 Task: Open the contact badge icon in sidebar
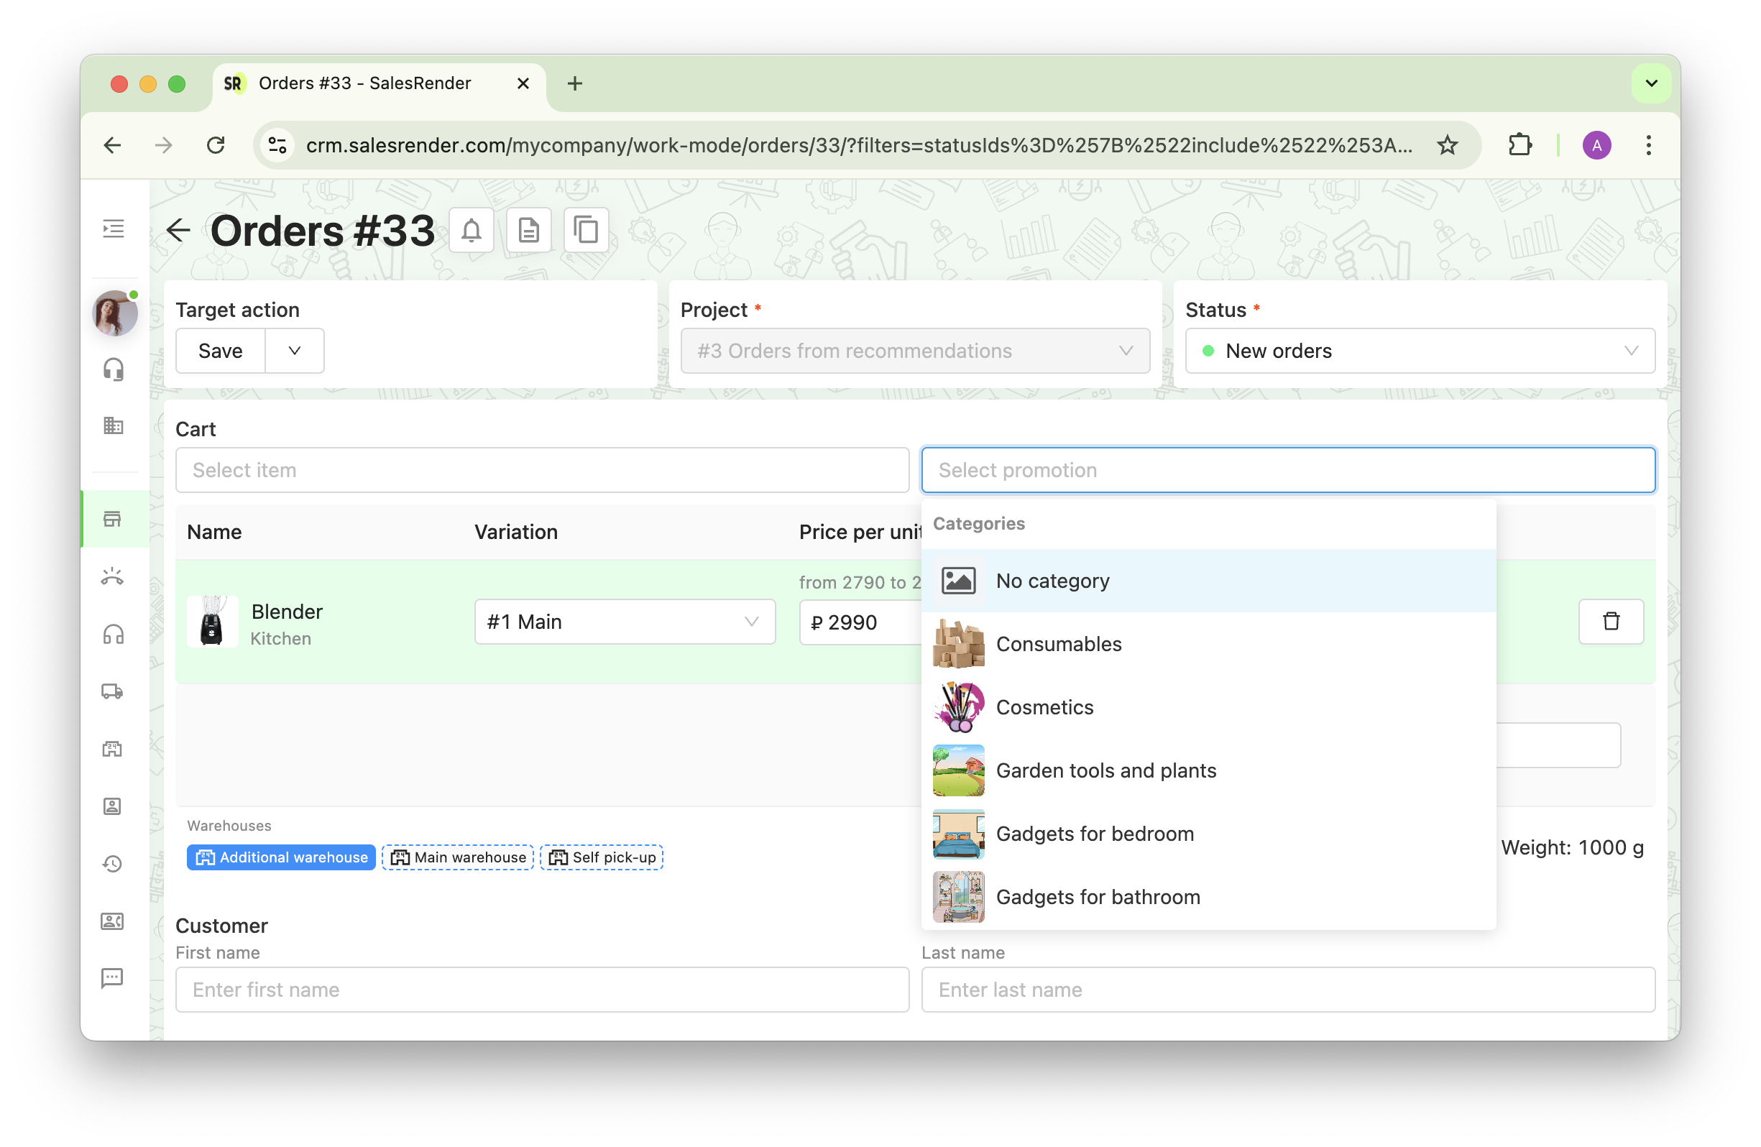[x=112, y=806]
